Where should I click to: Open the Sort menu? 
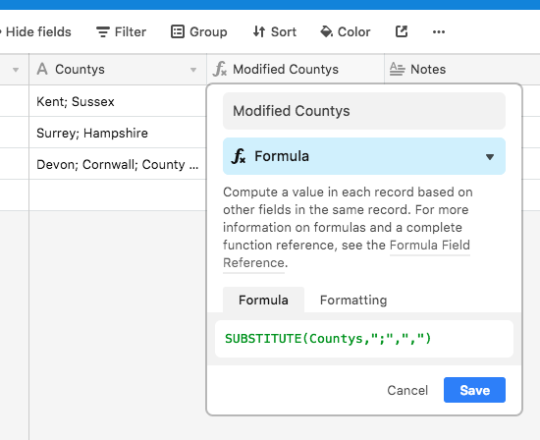click(x=275, y=32)
